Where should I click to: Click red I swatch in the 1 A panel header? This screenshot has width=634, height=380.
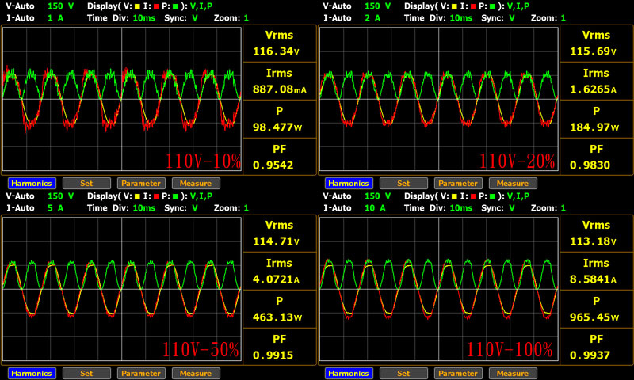(156, 6)
